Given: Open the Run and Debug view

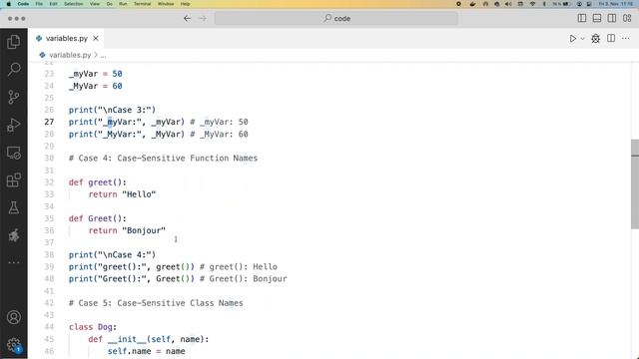Looking at the screenshot, I should (13, 125).
